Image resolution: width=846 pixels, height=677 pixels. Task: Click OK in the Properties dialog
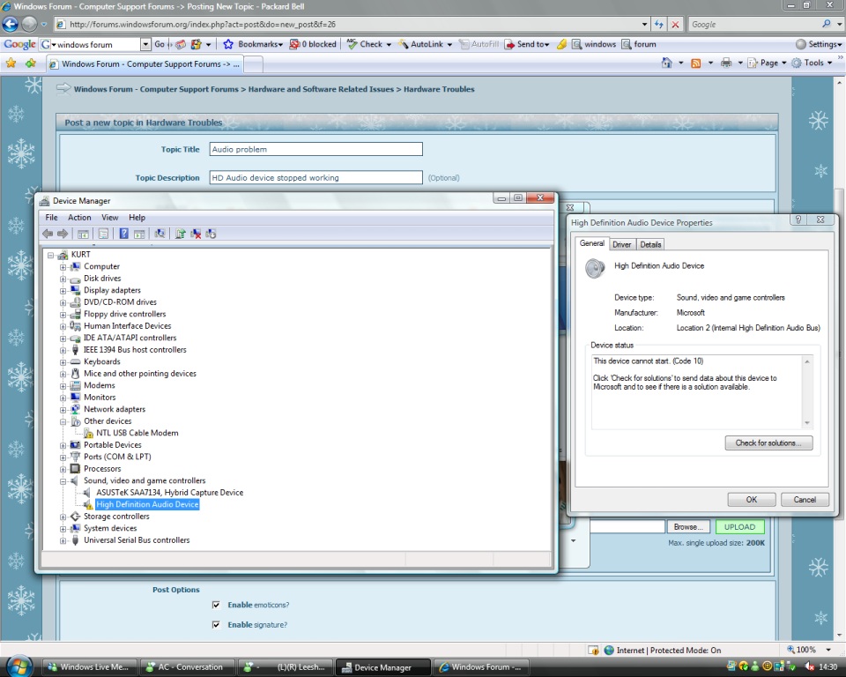click(751, 500)
